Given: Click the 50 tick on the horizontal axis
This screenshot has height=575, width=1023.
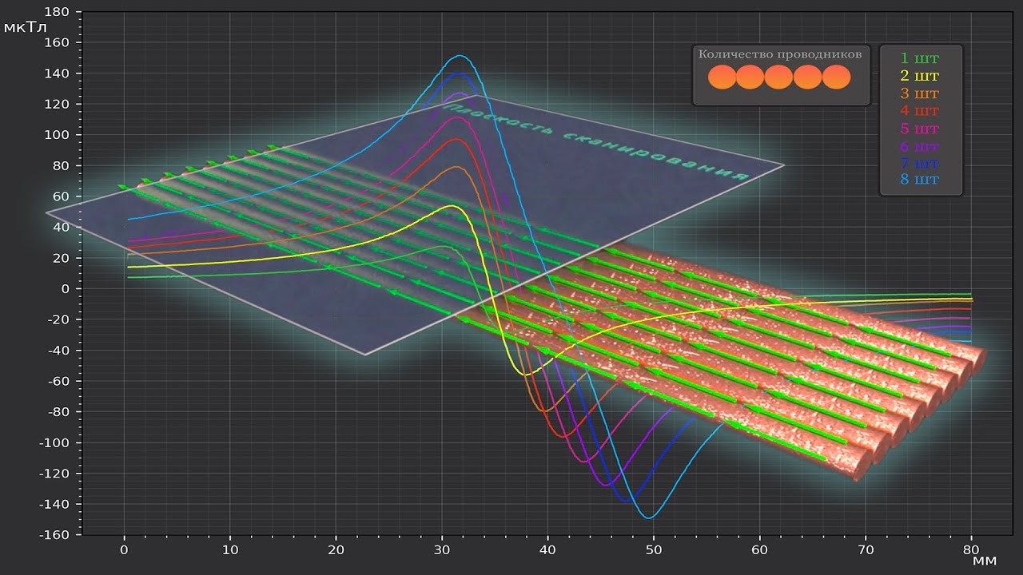Looking at the screenshot, I should pos(654,550).
